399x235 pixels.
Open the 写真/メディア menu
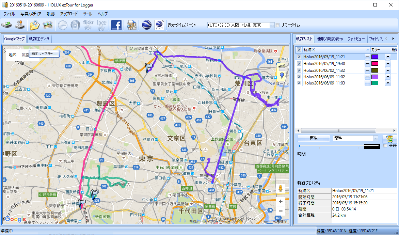tap(31, 14)
